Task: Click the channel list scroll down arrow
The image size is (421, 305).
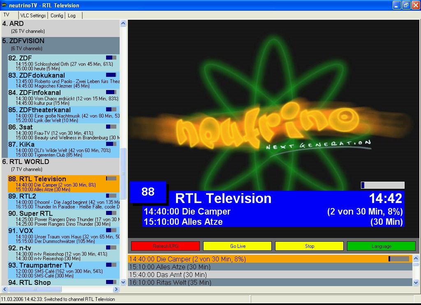Action: (123, 282)
